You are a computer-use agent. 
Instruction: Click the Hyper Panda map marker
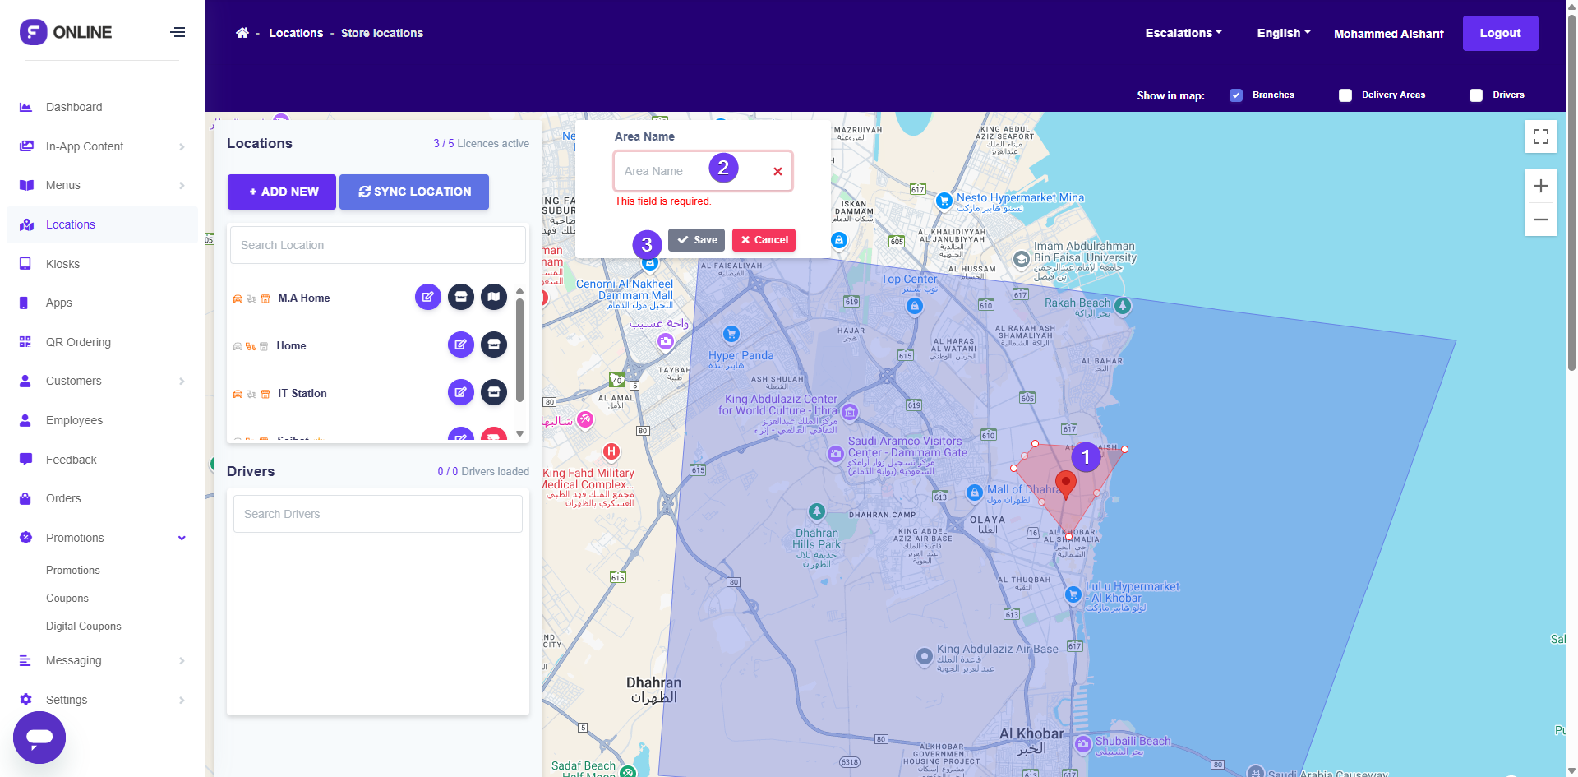click(x=731, y=334)
